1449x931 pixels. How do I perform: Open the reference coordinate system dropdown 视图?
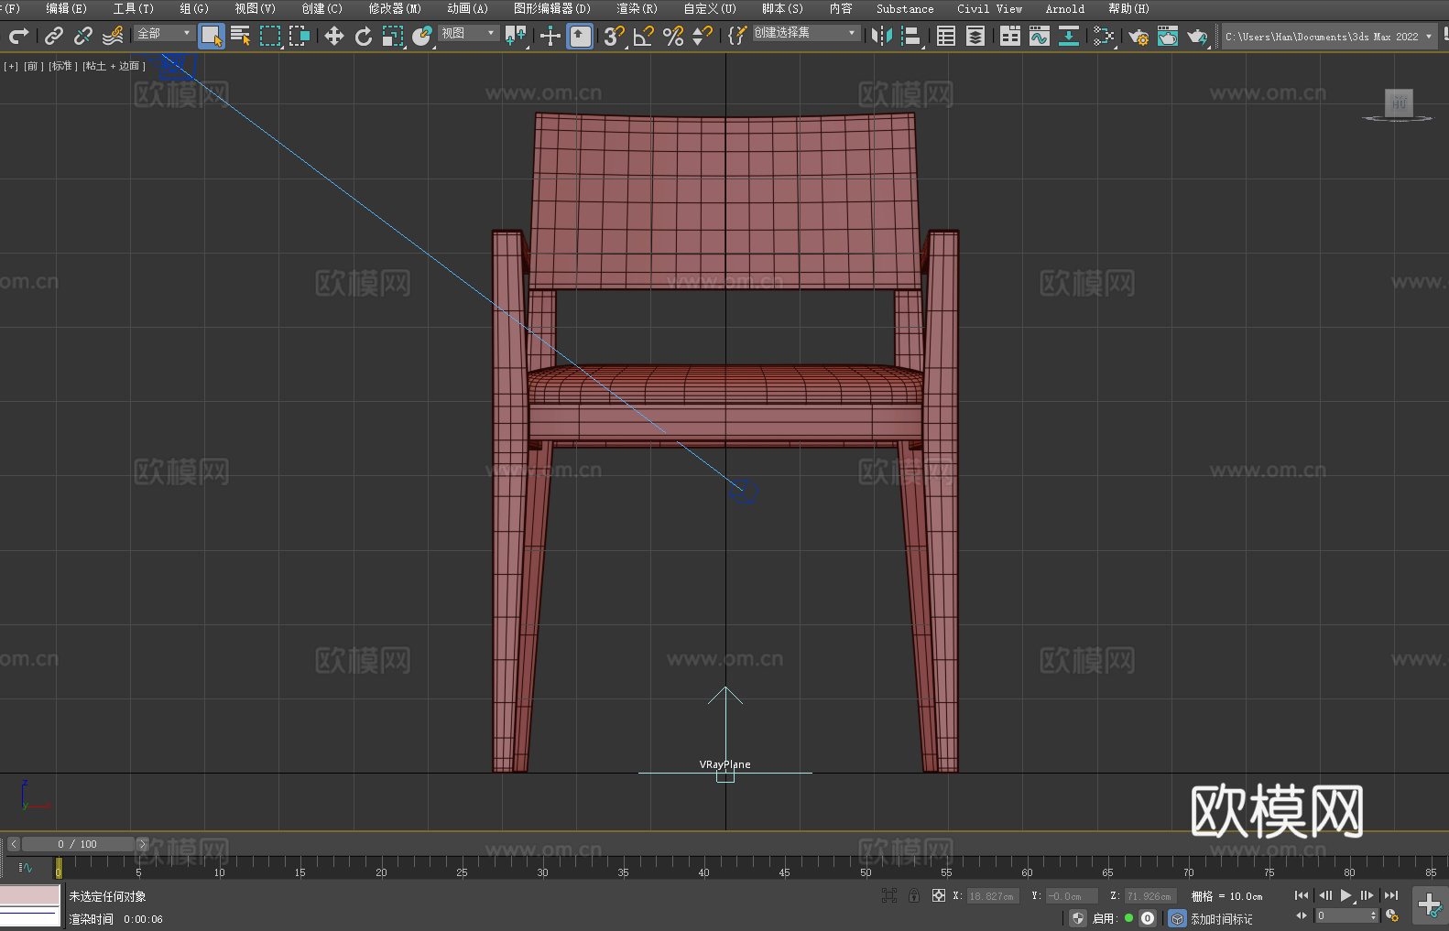point(468,33)
